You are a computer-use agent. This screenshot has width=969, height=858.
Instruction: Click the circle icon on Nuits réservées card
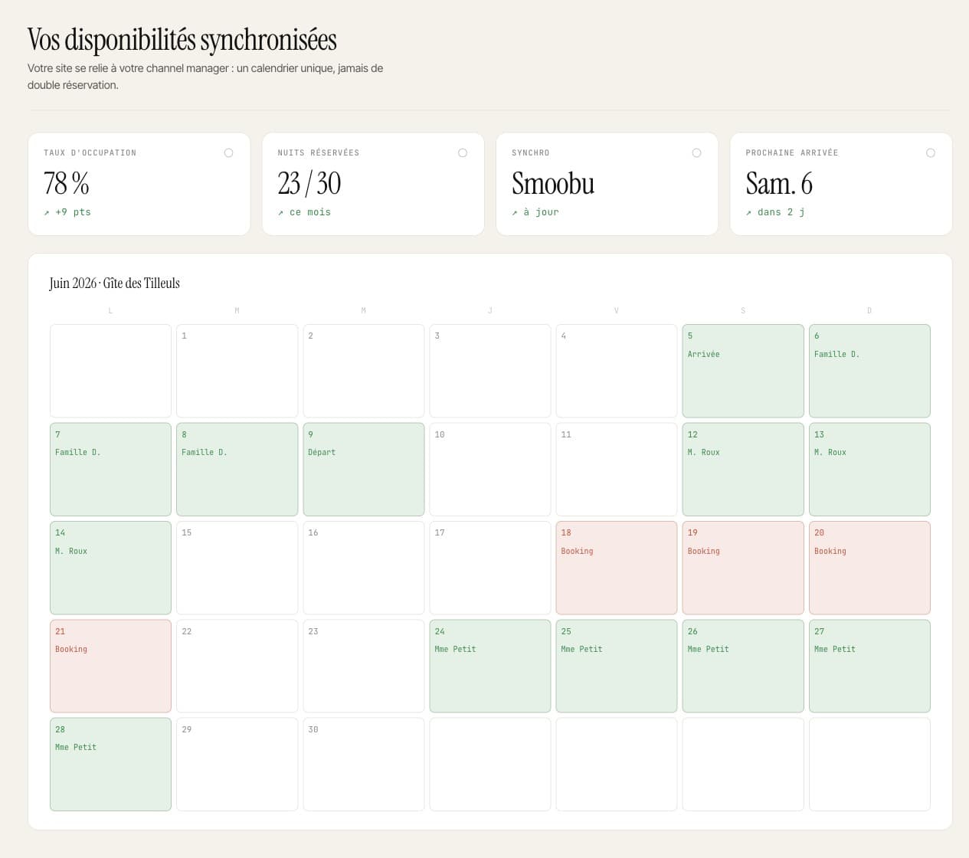pos(463,153)
